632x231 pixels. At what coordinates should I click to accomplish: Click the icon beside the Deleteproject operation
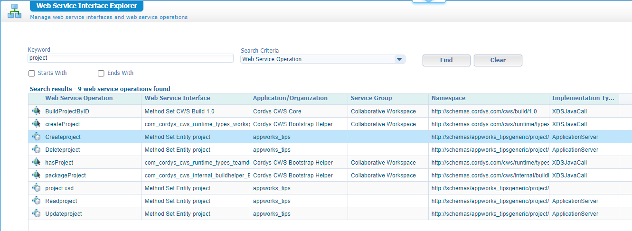tap(36, 149)
